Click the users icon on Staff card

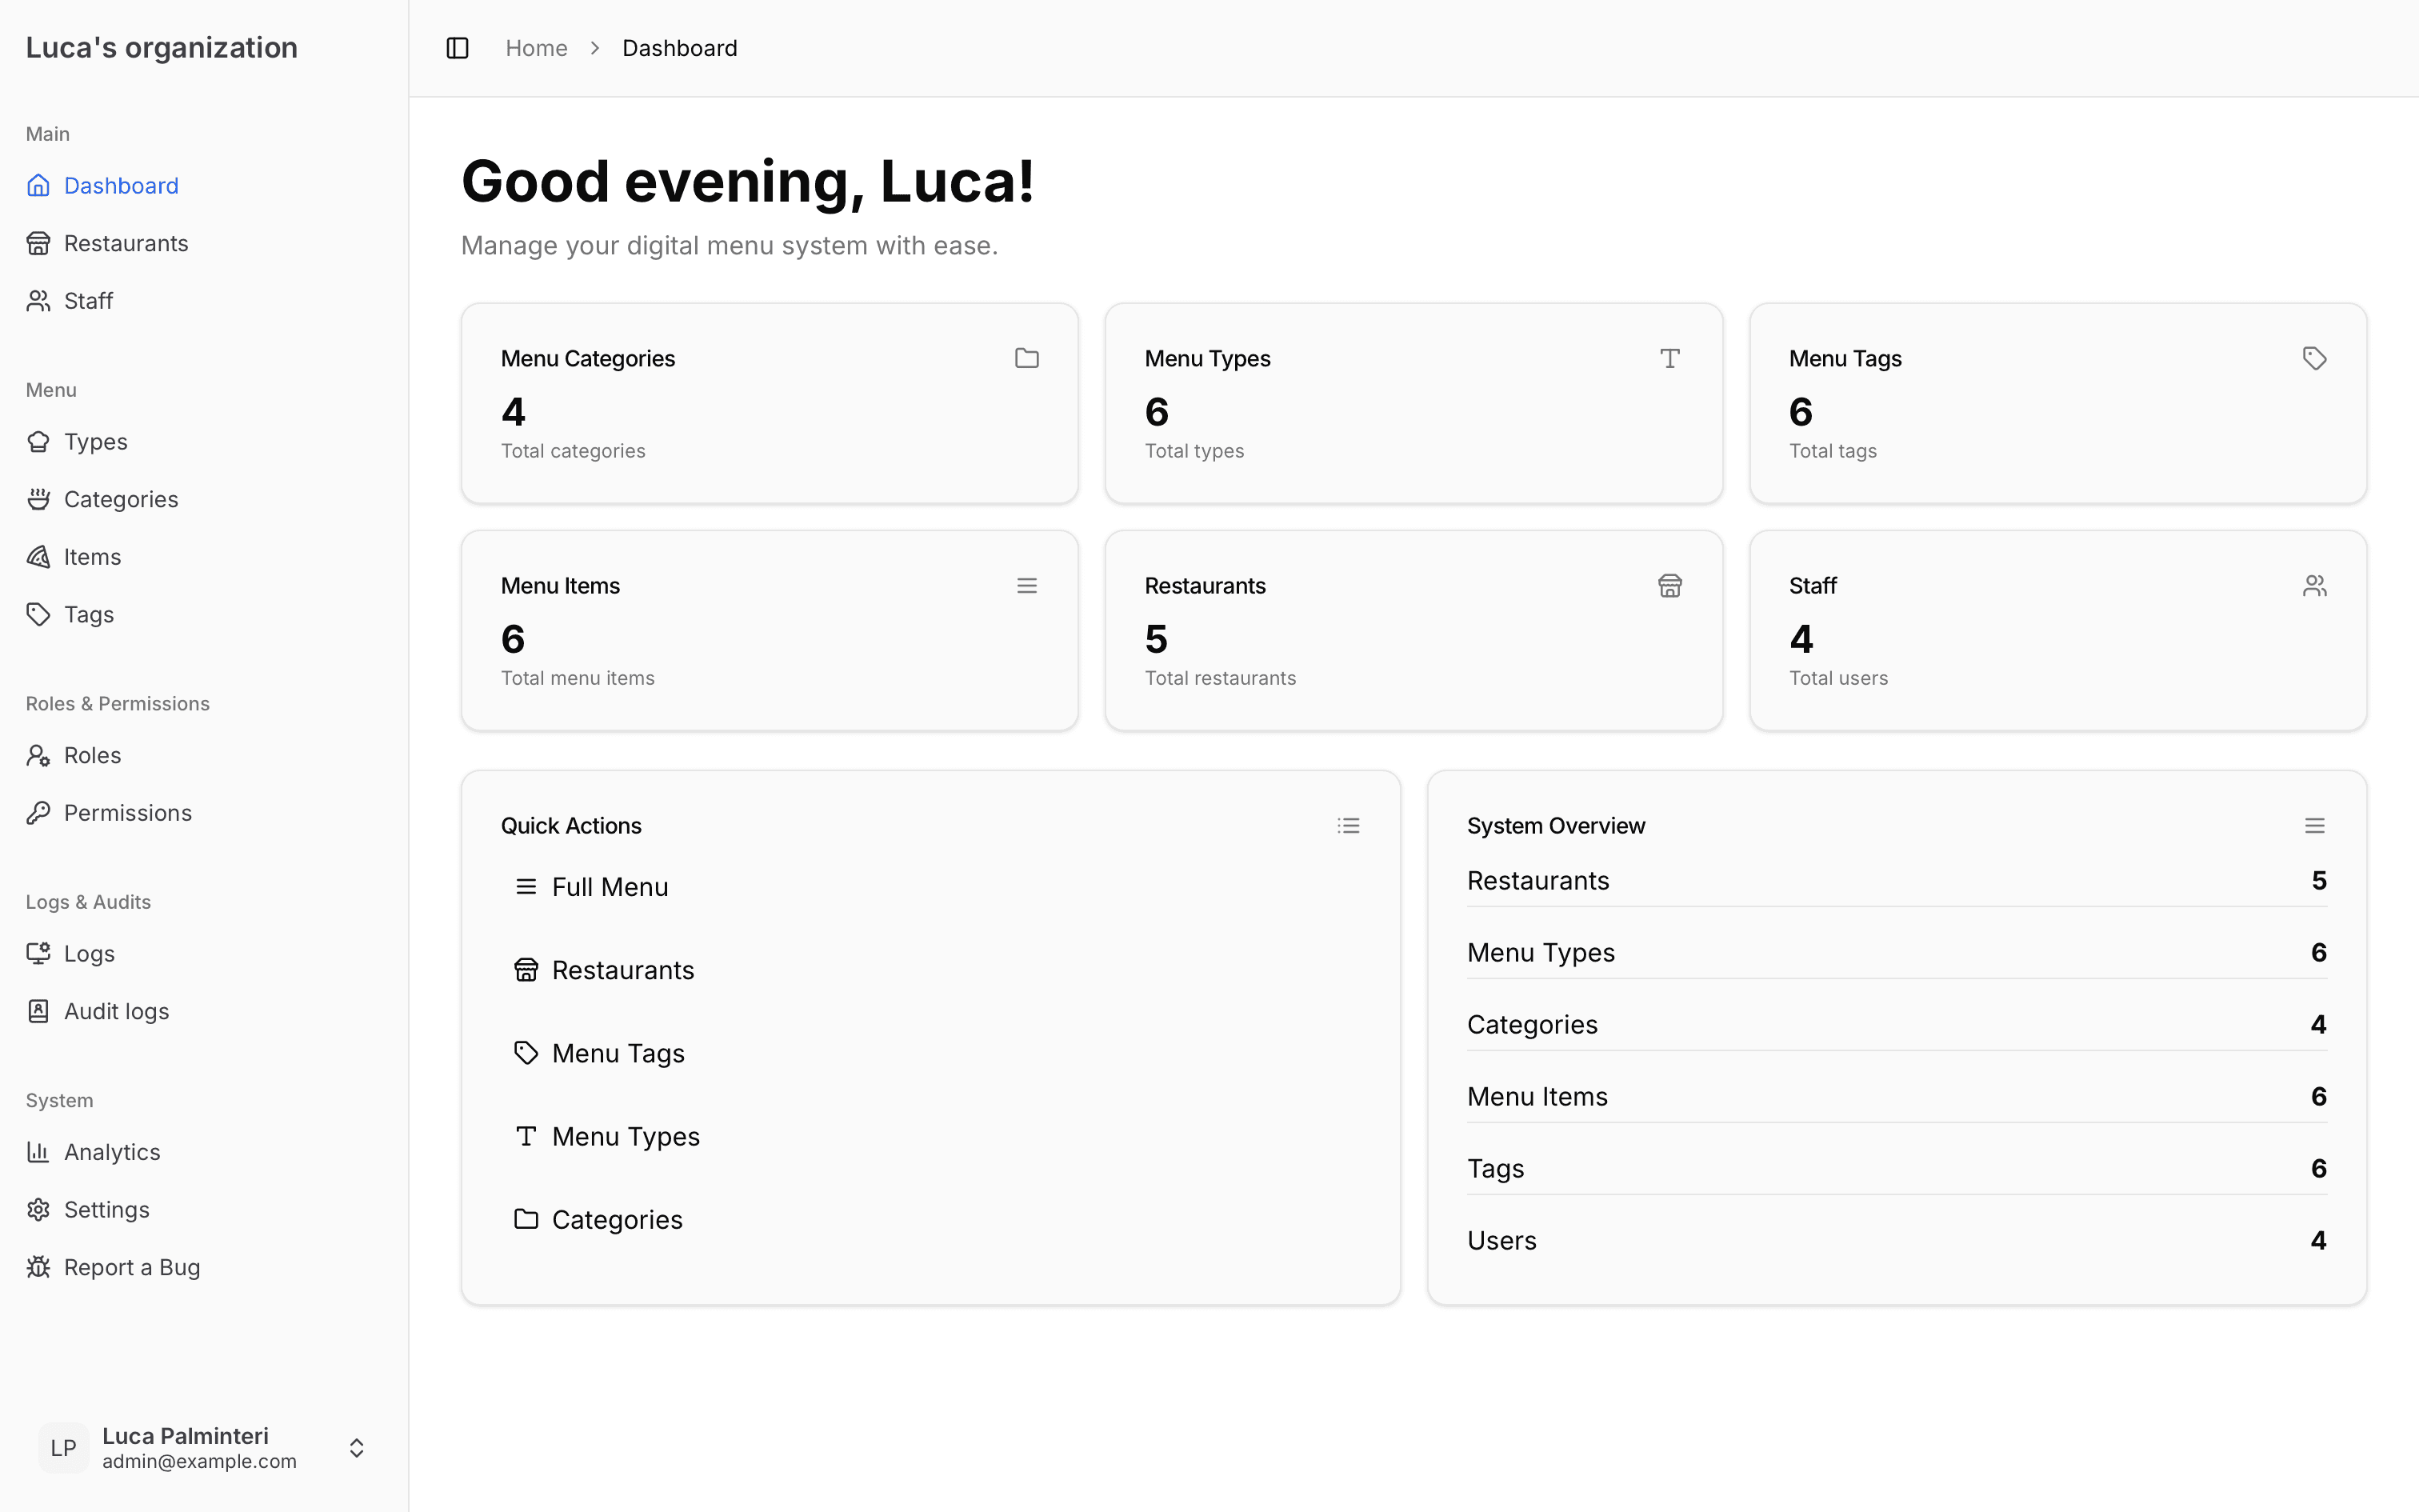[2315, 585]
